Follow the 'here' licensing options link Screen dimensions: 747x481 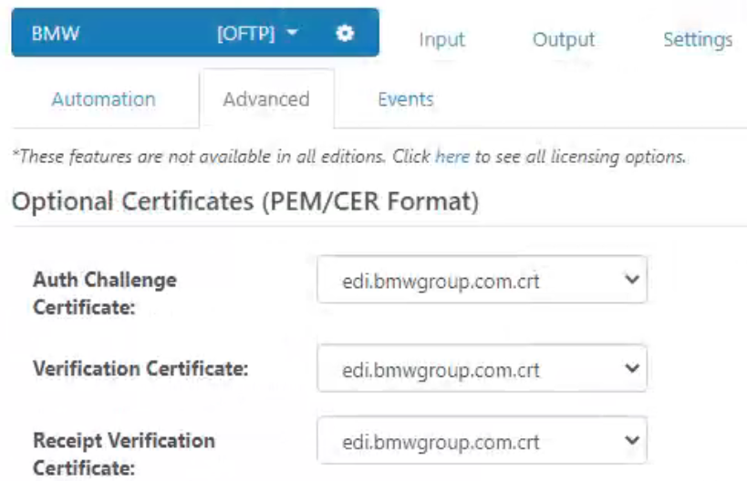(452, 157)
